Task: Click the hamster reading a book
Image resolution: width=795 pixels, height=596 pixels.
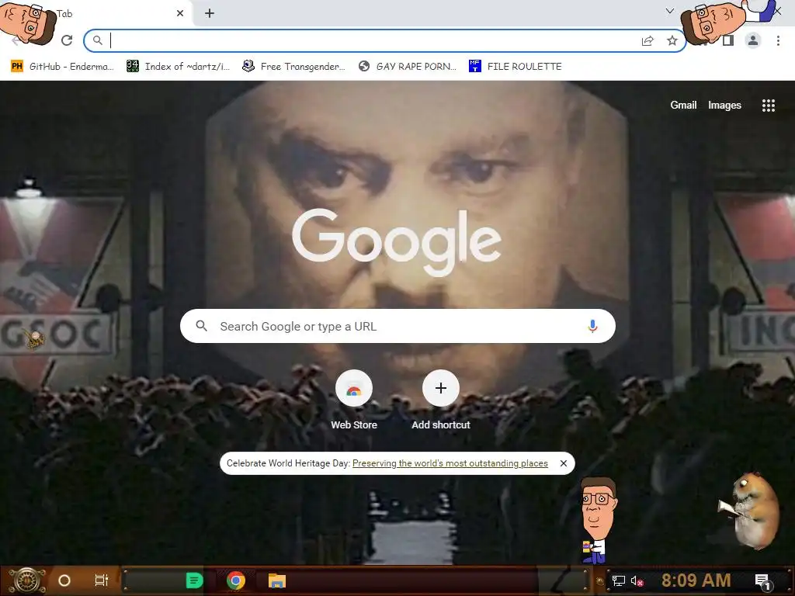Action: point(751,510)
